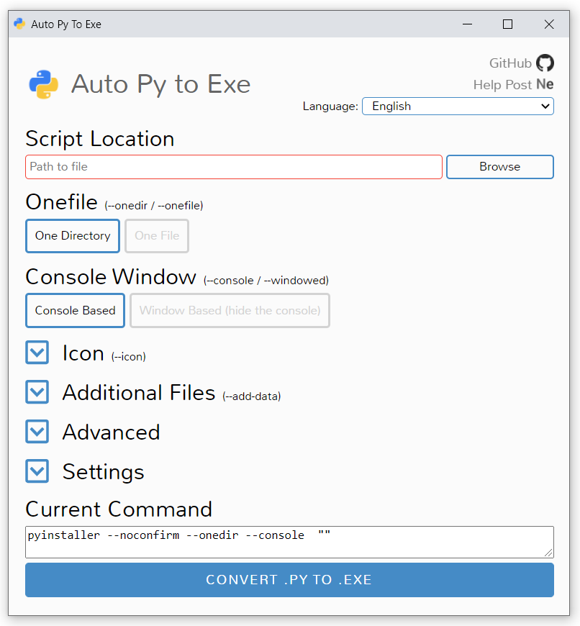Select Console Based mode

75,310
